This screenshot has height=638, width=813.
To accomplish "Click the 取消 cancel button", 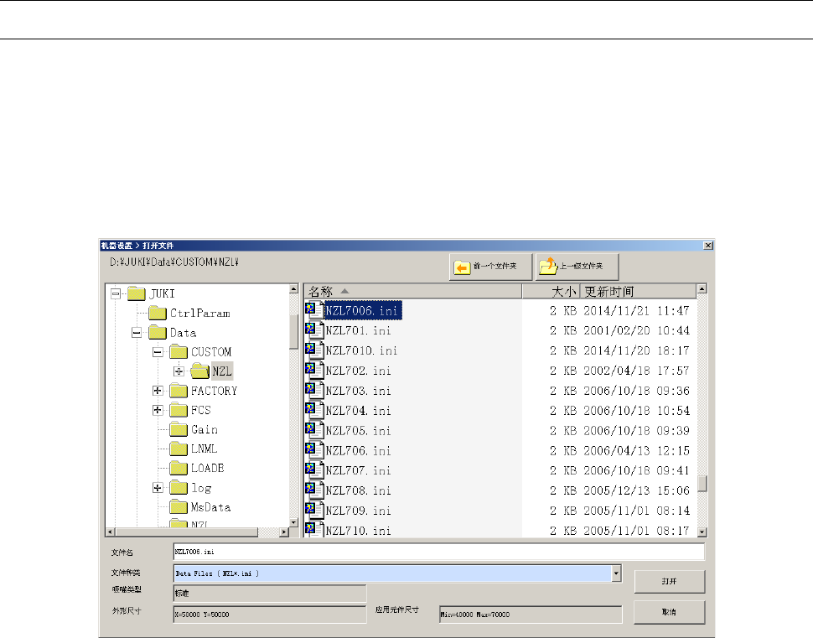I will tap(670, 612).
